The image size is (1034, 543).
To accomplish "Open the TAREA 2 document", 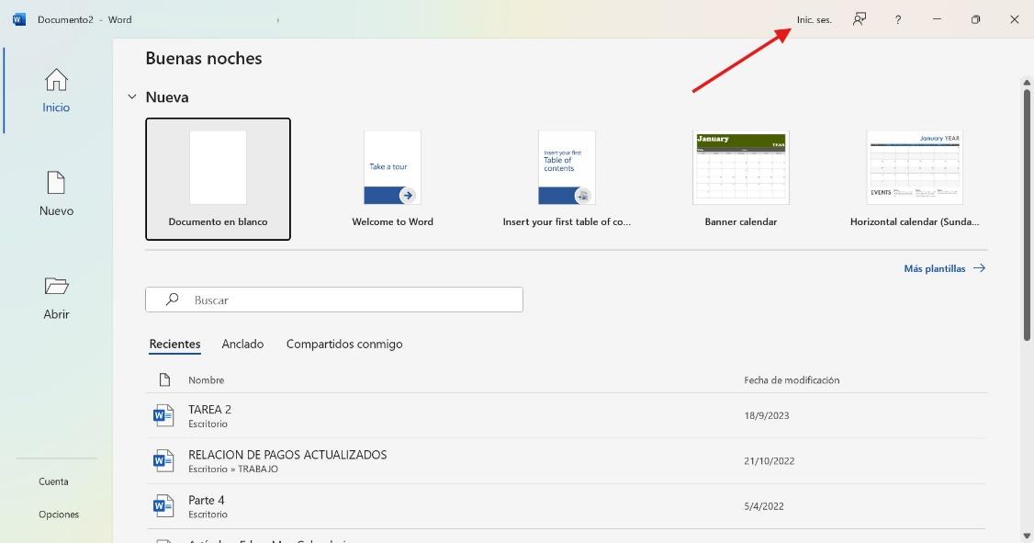I will tap(567, 415).
